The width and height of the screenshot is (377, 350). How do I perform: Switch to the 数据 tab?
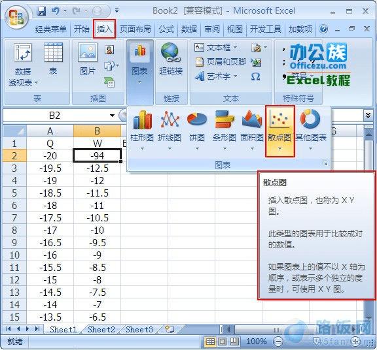click(188, 29)
